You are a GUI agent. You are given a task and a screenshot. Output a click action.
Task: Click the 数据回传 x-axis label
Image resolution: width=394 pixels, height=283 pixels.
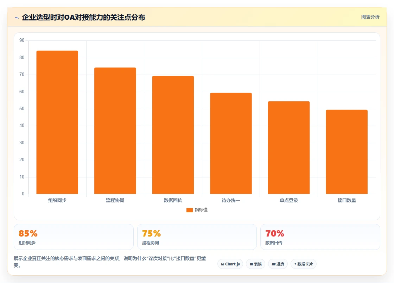pyautogui.click(x=173, y=200)
